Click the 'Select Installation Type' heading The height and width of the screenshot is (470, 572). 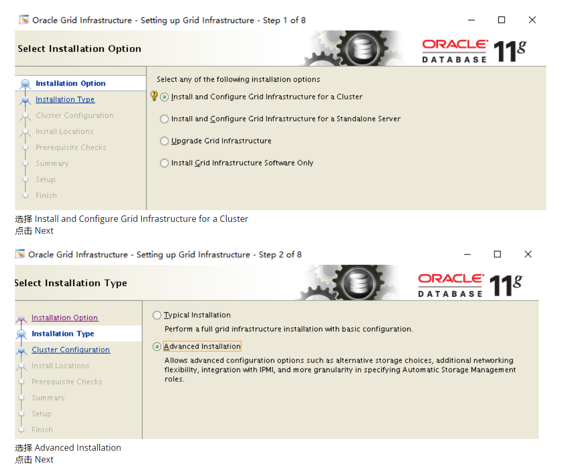[71, 283]
